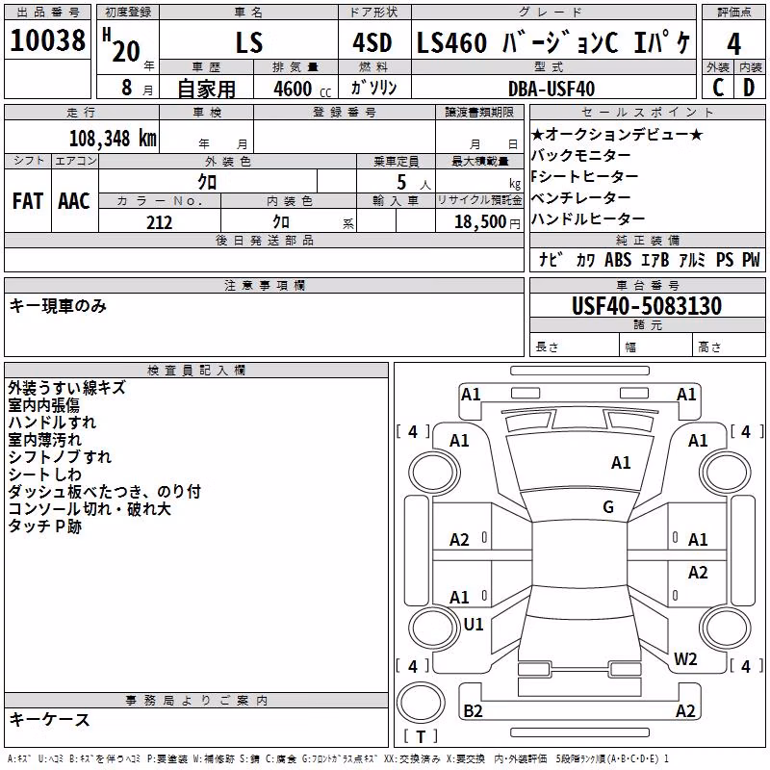Viewport: 770px width, 770px height.
Task: Select the overall evaluation score 4
Action: tap(733, 43)
